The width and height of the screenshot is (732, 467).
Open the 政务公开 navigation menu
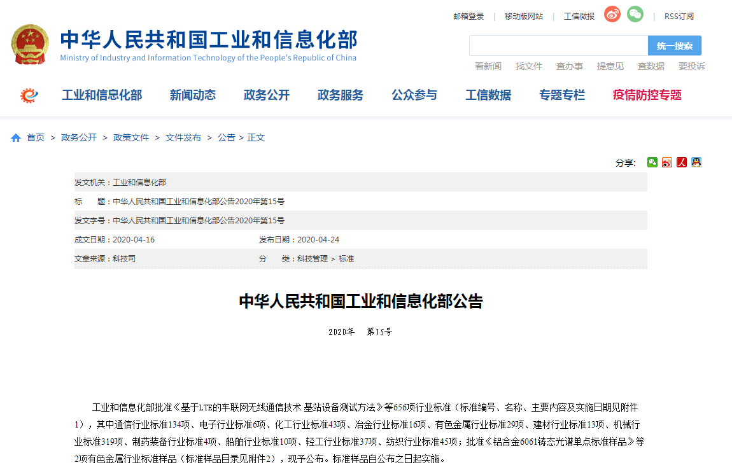266,95
